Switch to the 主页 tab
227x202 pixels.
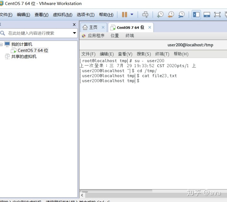click(93, 27)
